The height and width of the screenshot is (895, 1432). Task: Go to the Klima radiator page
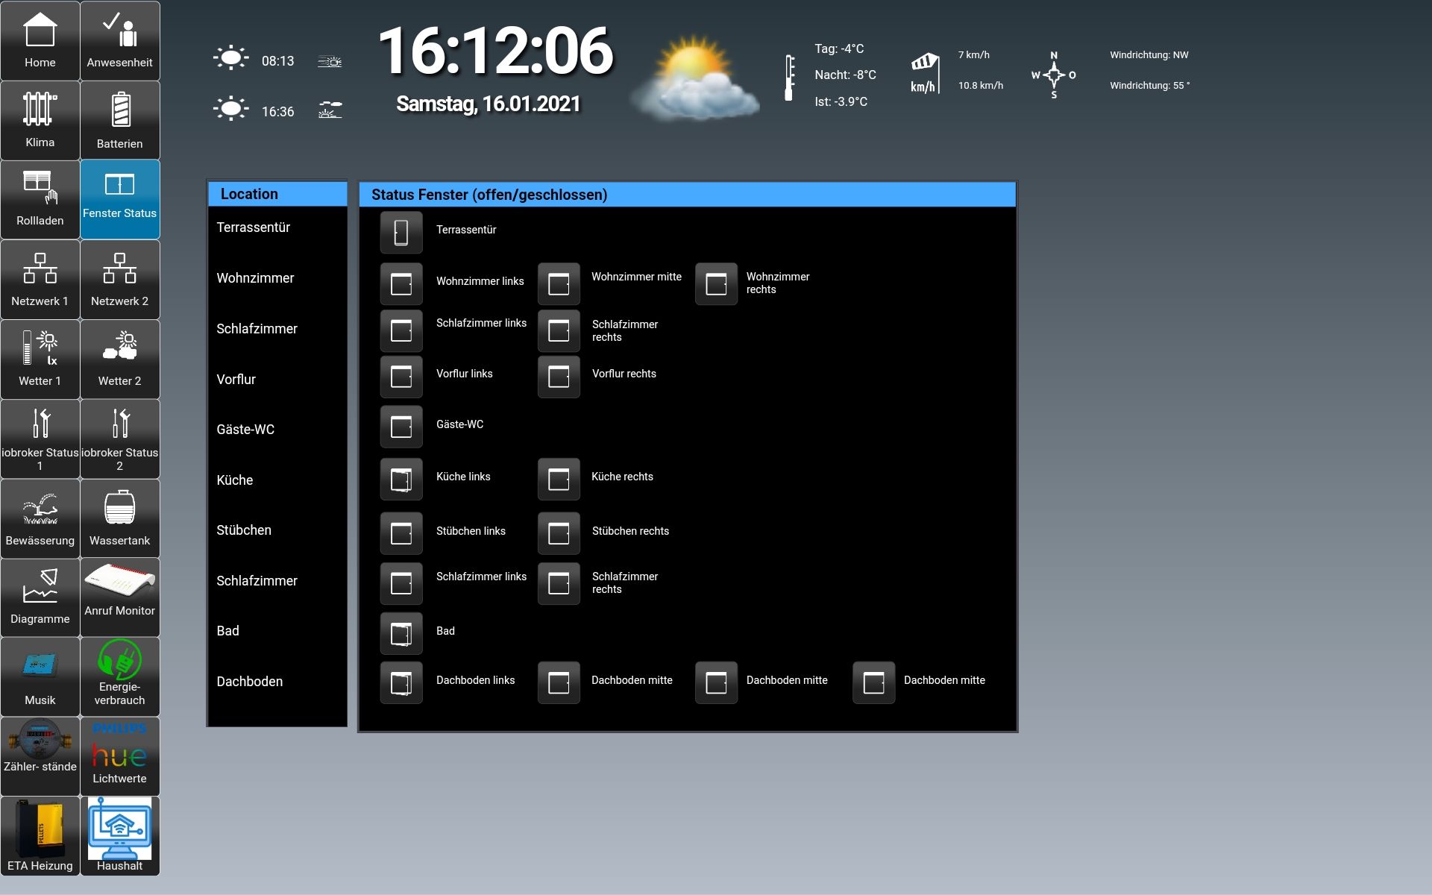(40, 120)
